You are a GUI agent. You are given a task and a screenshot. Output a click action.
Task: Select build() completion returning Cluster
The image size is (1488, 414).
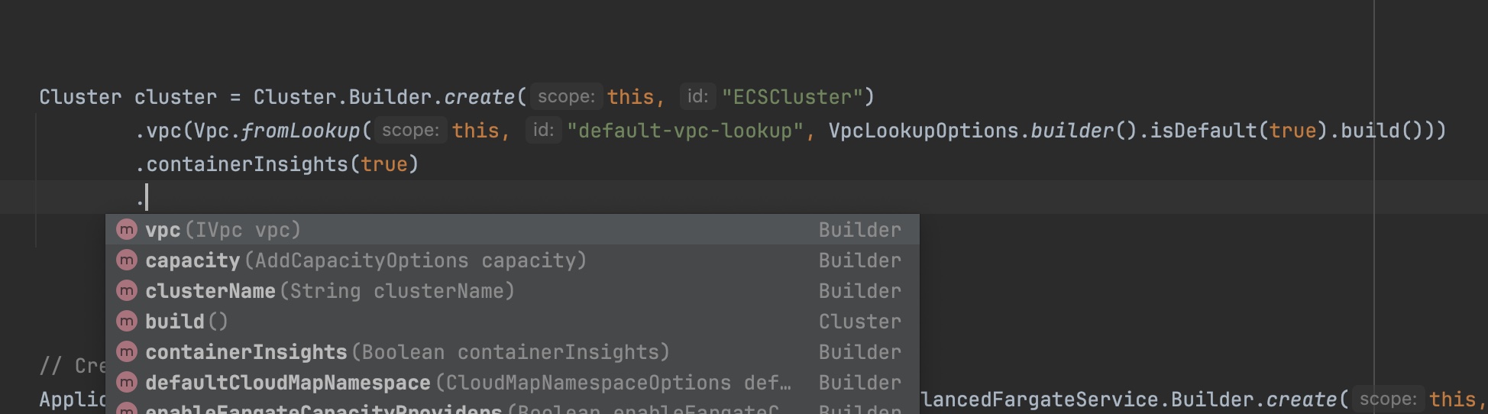513,321
